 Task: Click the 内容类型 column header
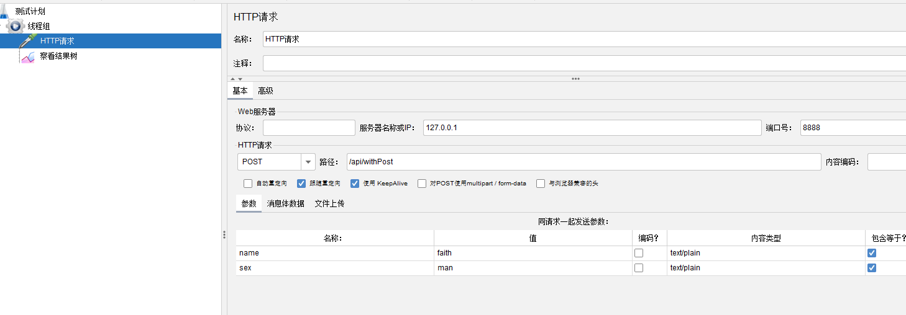coord(766,238)
